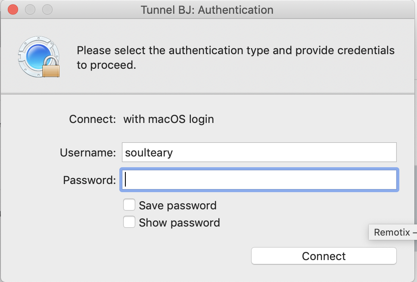Open the "with macOS login" authentication type selector
417x282 pixels.
point(168,119)
